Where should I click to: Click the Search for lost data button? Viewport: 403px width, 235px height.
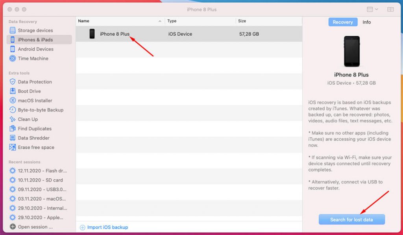351,219
